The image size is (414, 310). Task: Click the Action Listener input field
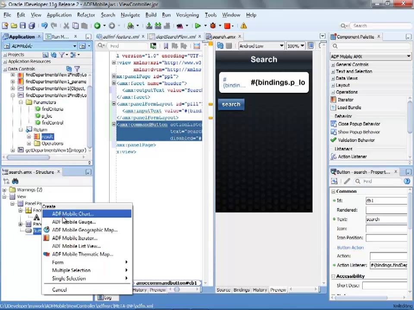[389, 265]
